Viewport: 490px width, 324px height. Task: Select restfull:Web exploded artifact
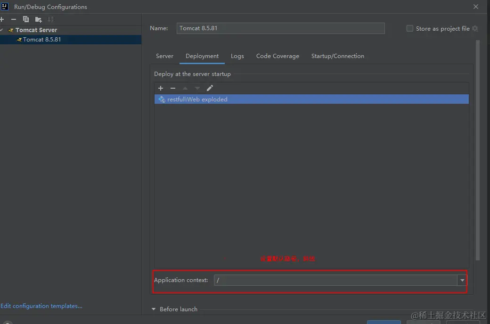point(311,99)
